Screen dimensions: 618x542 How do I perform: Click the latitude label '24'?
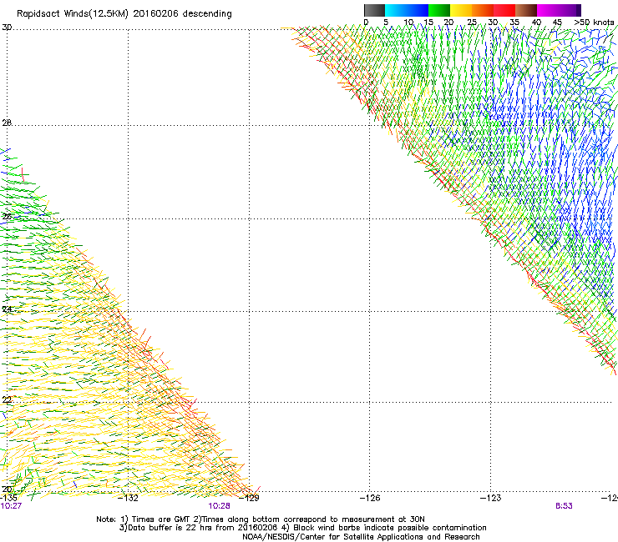tap(7, 309)
